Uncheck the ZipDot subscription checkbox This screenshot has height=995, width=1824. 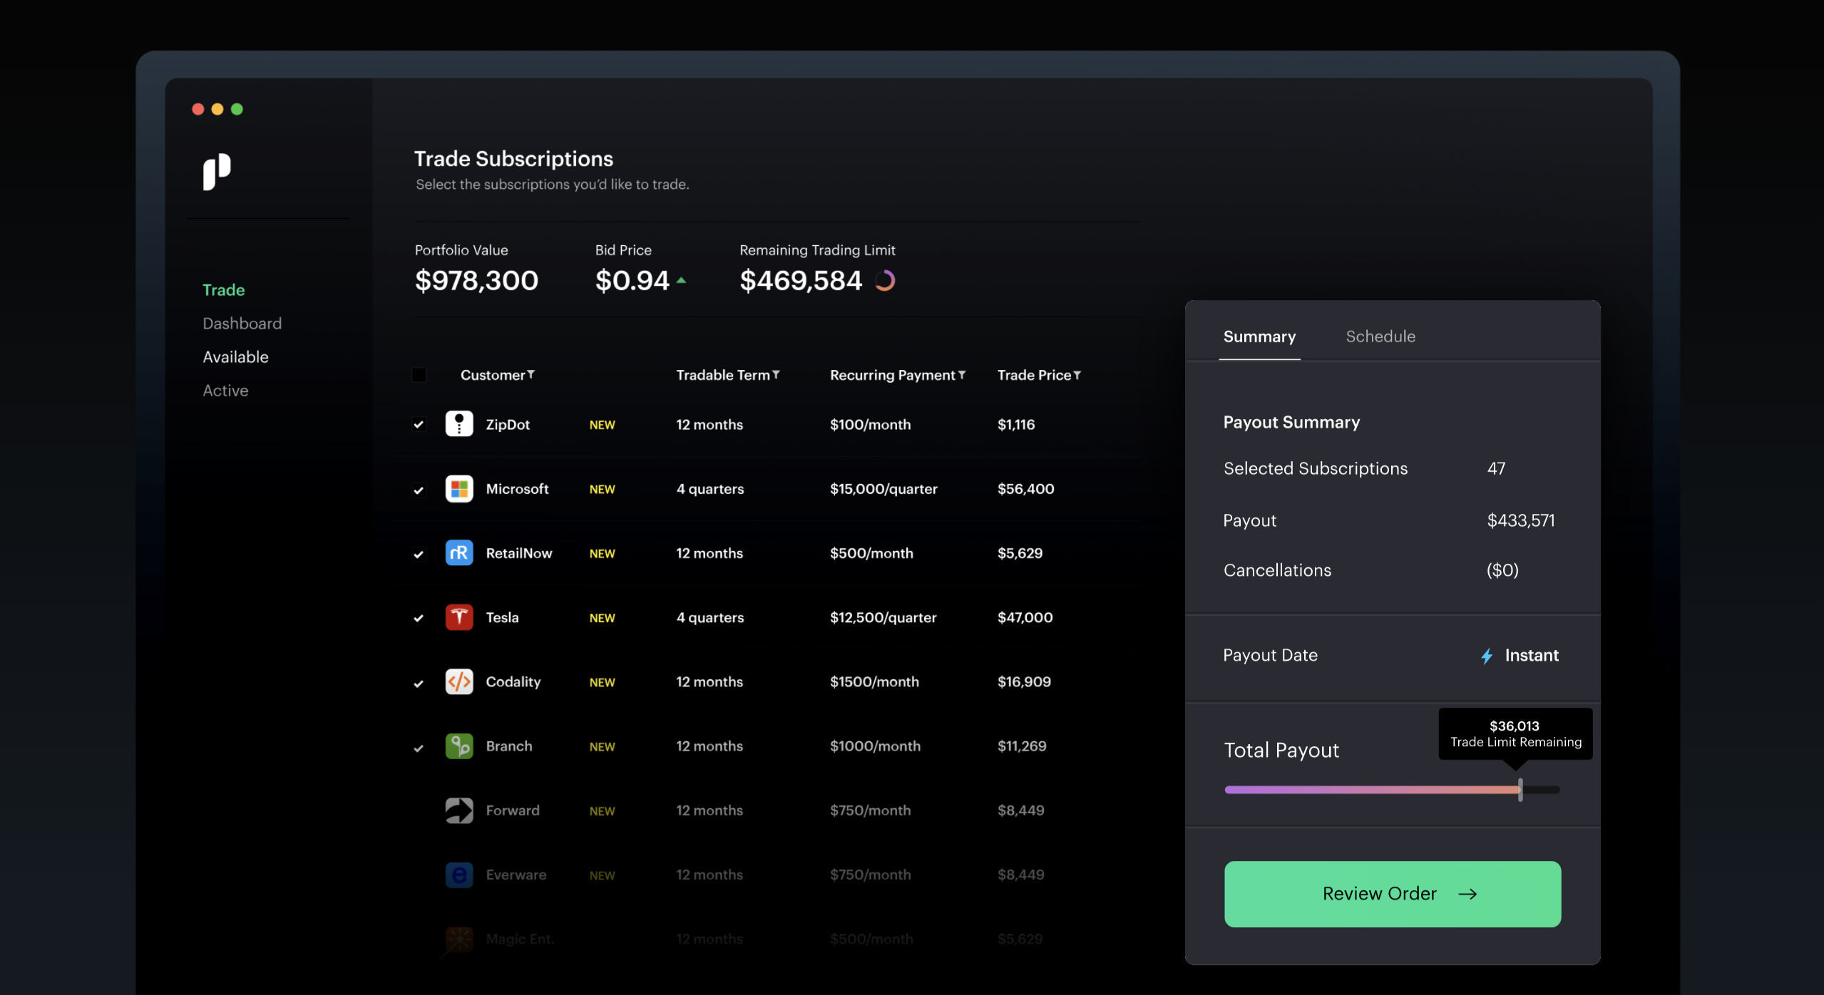tap(419, 425)
